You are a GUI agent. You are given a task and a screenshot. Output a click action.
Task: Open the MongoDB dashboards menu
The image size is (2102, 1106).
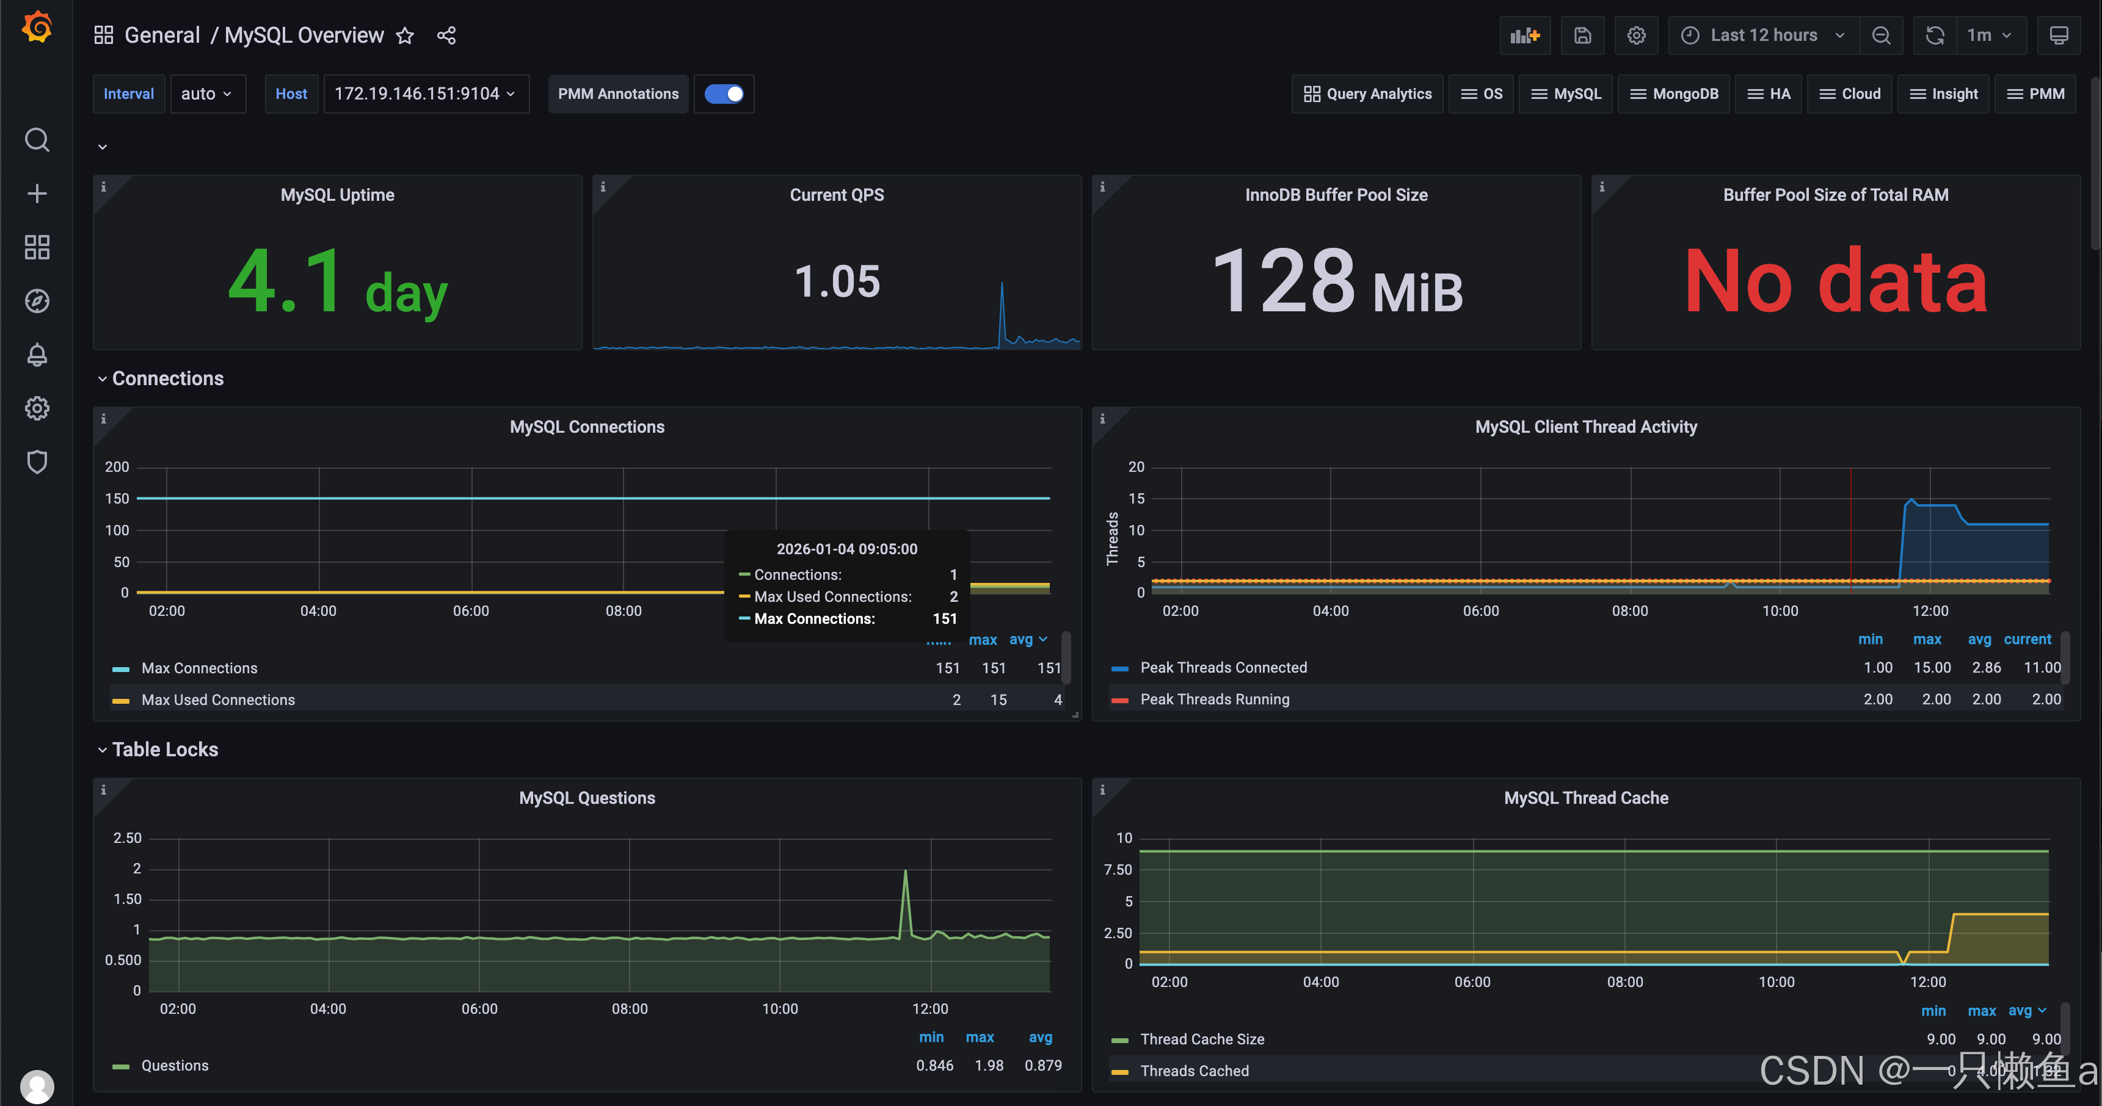point(1674,94)
